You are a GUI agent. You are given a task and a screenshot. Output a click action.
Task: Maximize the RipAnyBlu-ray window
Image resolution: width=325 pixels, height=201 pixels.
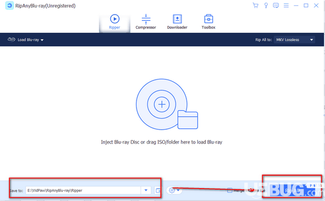point(306,5)
